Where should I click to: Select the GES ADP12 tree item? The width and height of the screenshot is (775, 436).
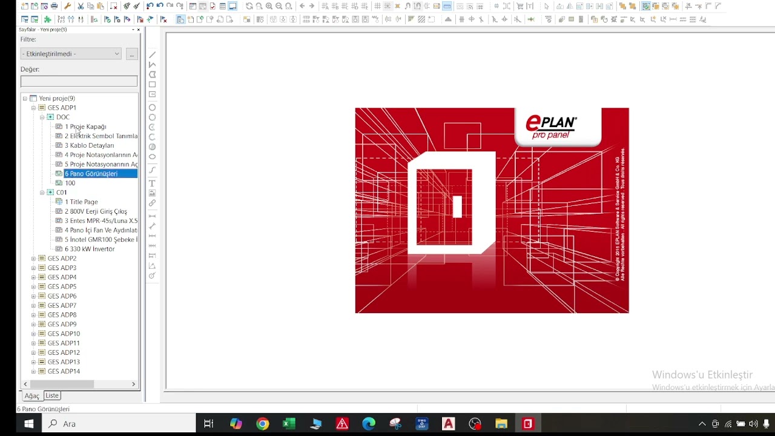(x=64, y=352)
